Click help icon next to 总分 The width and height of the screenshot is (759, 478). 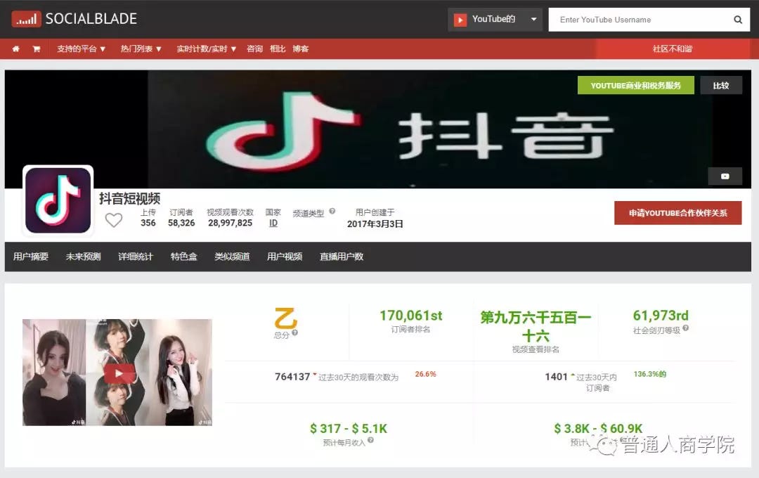[294, 332]
